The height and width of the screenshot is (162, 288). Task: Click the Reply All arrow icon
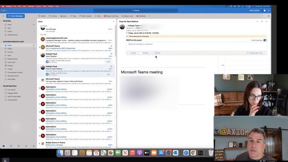(262, 22)
